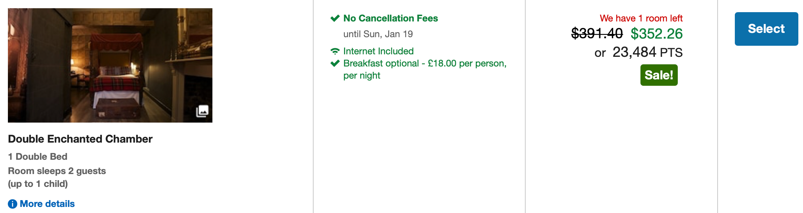The height and width of the screenshot is (213, 803).
Task: Click the checkmark icon beside Breakfast optional
Action: [335, 64]
